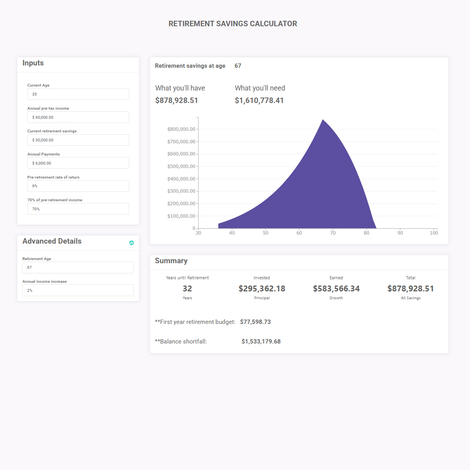Image resolution: width=470 pixels, height=470 pixels.
Task: Click the retirement age 67 in chart header
Action: pos(238,66)
